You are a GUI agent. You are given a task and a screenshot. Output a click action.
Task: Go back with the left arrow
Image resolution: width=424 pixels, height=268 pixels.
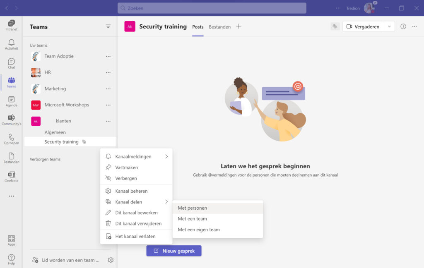click(x=7, y=8)
